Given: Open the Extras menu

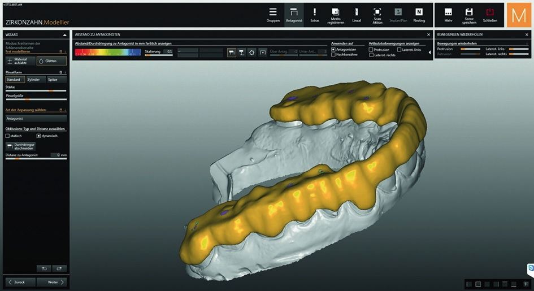Looking at the screenshot, I should click(x=315, y=15).
